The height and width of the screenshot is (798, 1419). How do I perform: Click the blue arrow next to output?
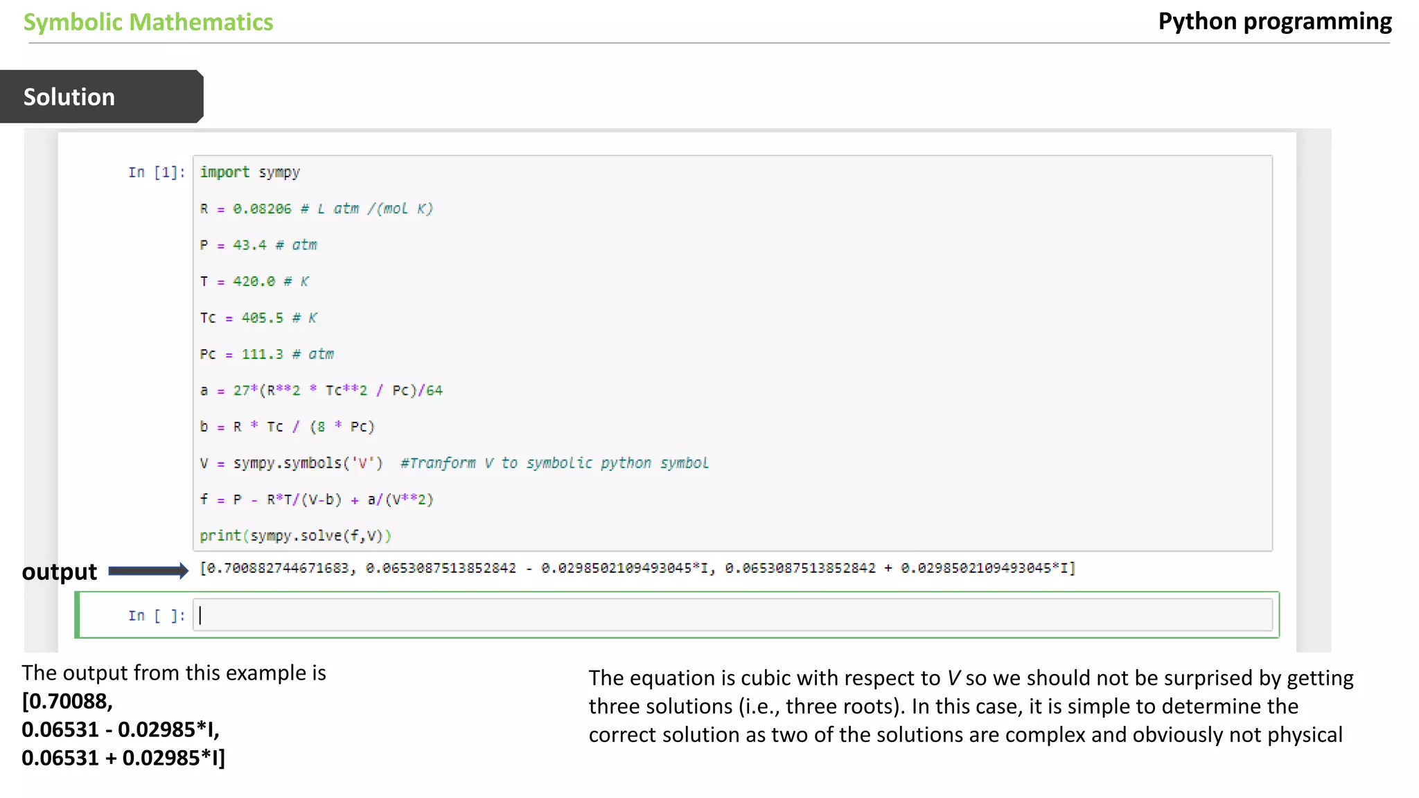point(148,571)
